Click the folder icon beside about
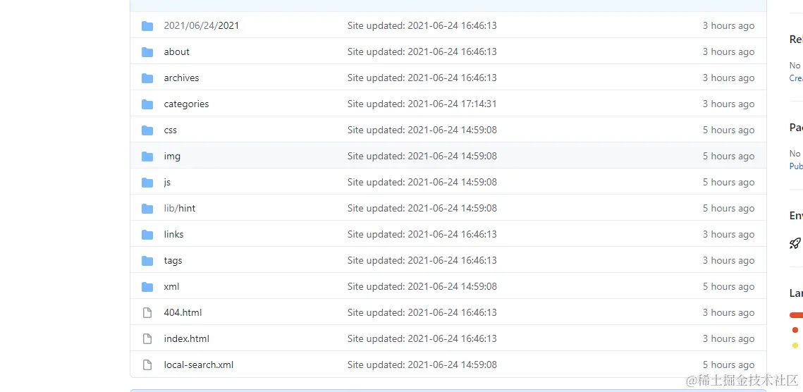Image resolution: width=803 pixels, height=392 pixels. tap(147, 51)
